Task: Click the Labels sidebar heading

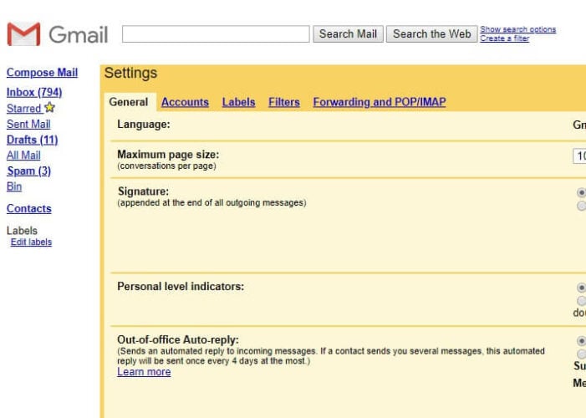Action: (22, 230)
